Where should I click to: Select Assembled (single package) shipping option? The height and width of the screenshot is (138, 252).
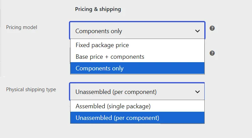tap(138, 106)
